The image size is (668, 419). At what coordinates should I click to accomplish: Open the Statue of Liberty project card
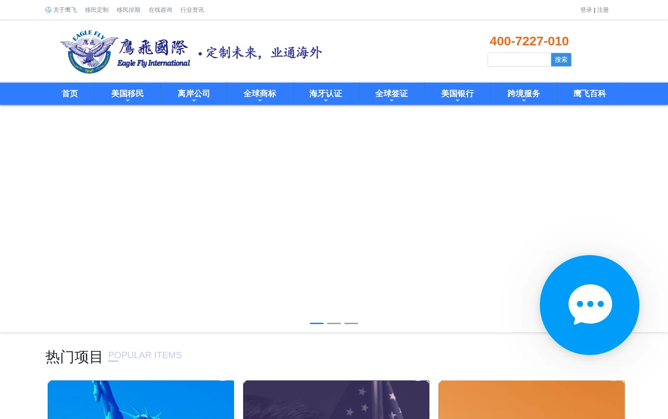click(x=141, y=399)
